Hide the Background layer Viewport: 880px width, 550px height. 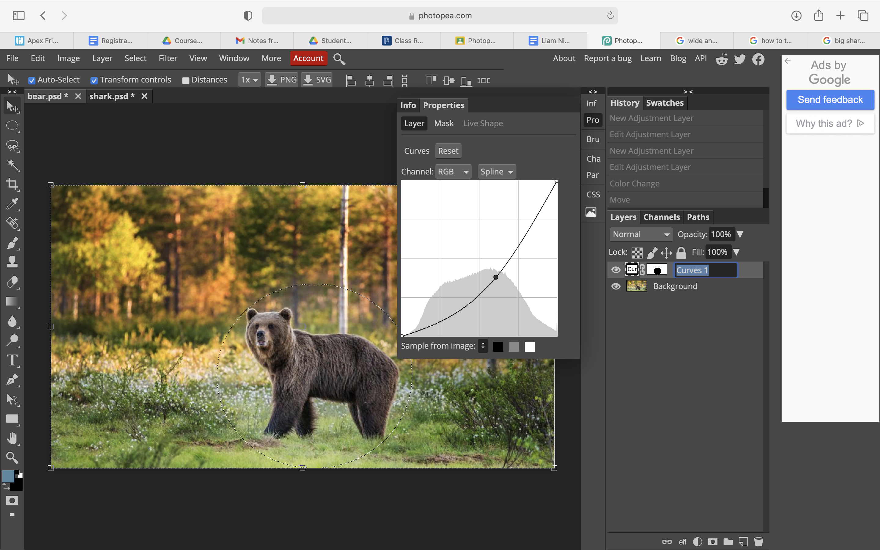point(616,286)
